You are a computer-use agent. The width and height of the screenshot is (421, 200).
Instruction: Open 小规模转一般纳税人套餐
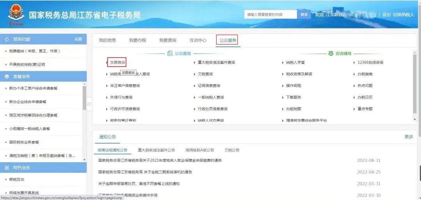click(x=30, y=129)
